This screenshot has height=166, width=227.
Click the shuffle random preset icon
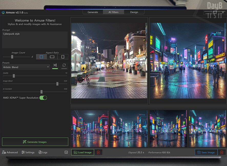point(55,65)
